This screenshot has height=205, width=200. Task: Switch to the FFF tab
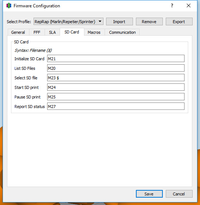point(37,32)
